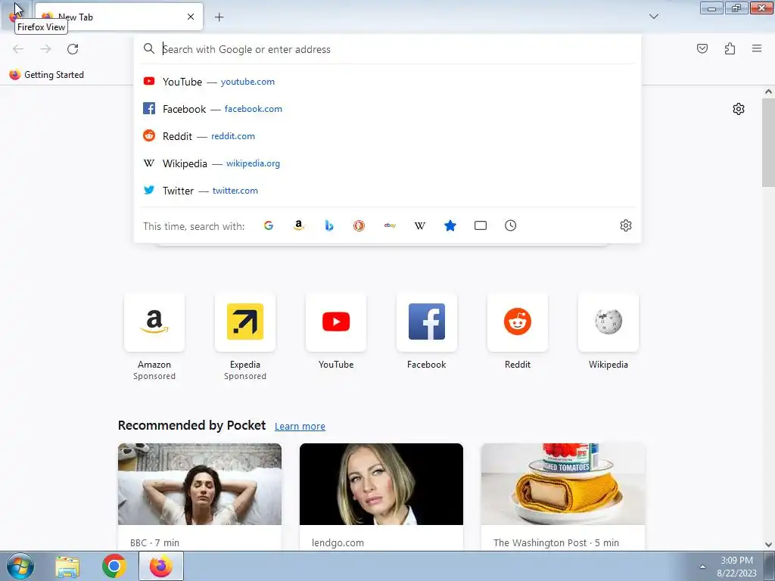The width and height of the screenshot is (775, 581).
Task: Open Windows Explorer from taskbar
Action: pyautogui.click(x=67, y=566)
